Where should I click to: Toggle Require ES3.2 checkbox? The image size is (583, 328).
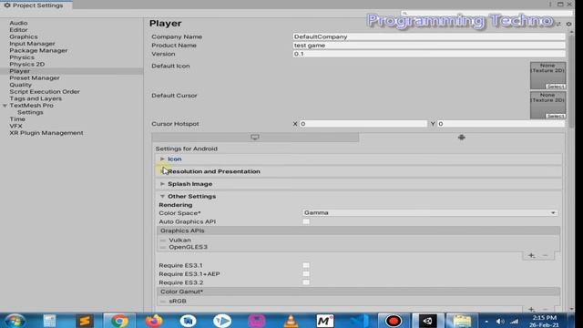(x=306, y=282)
